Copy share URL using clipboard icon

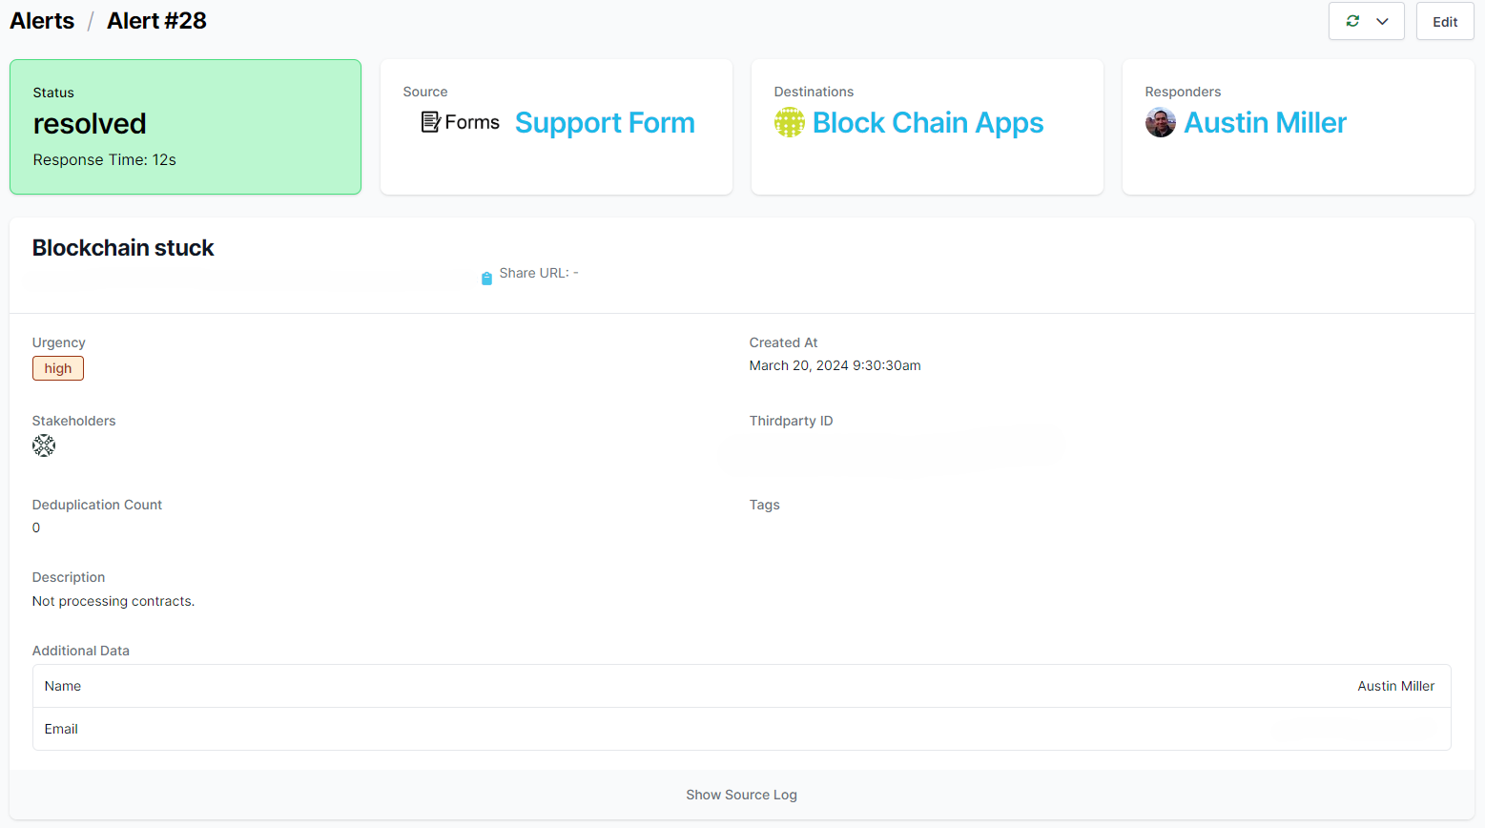[486, 279]
